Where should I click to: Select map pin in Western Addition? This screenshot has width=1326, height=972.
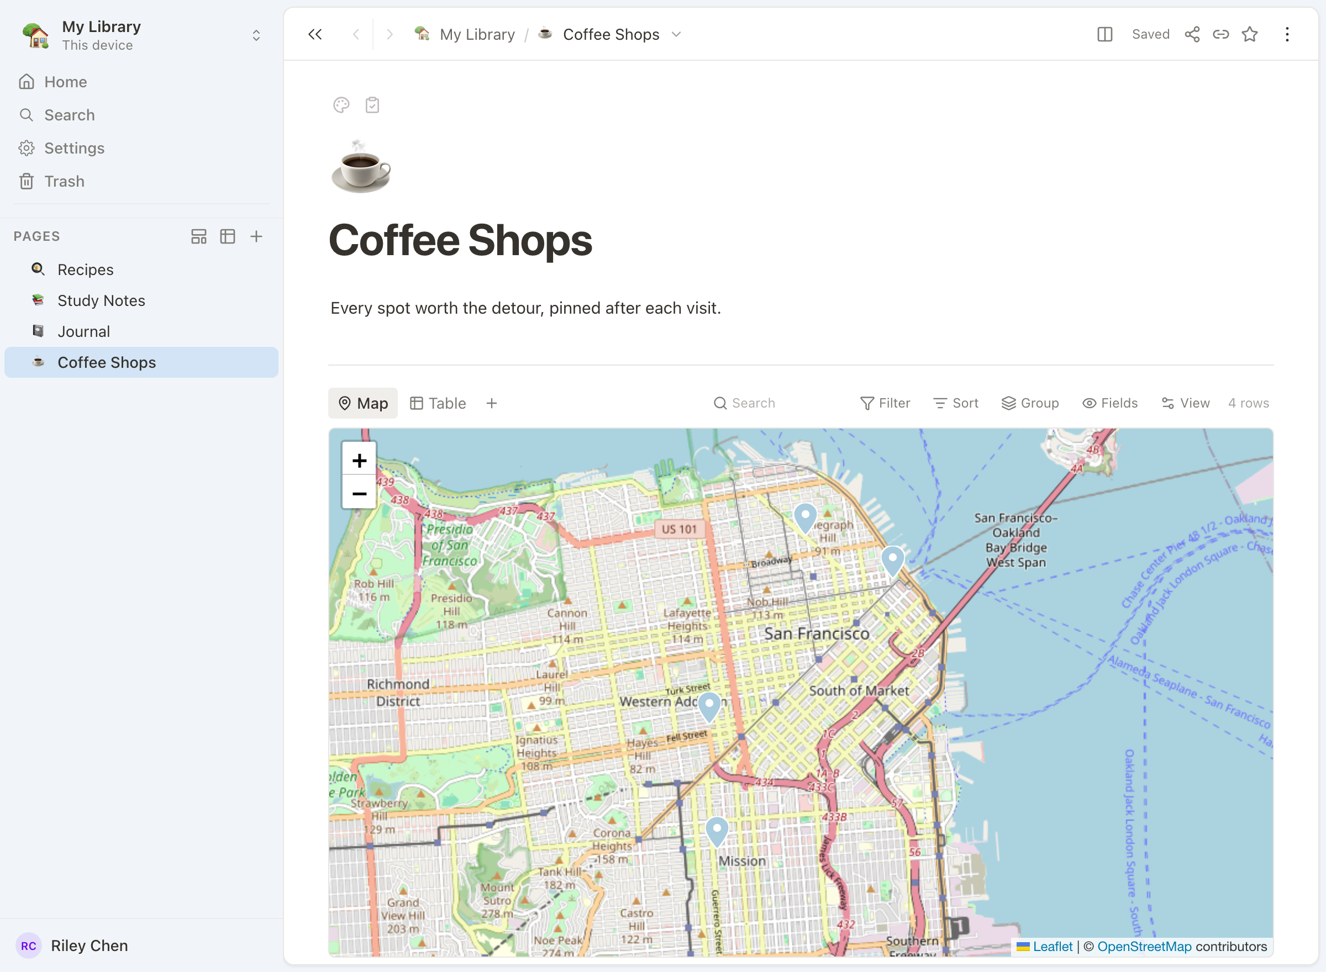pos(709,707)
